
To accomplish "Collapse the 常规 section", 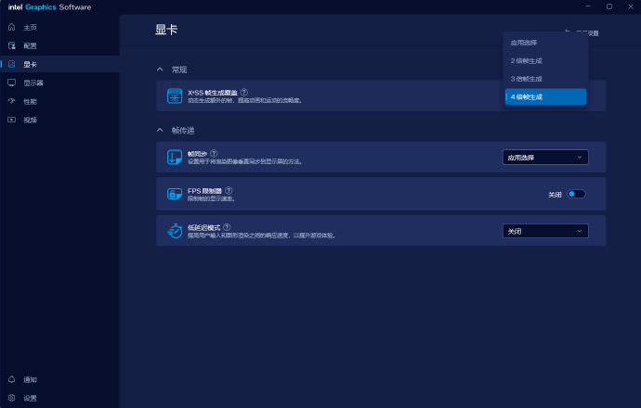I will 160,70.
